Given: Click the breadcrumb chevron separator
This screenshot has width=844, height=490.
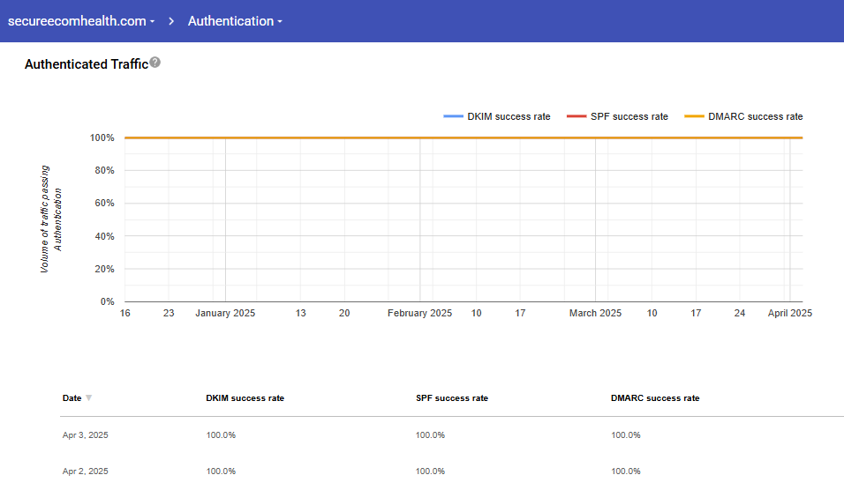Looking at the screenshot, I should pos(171,21).
